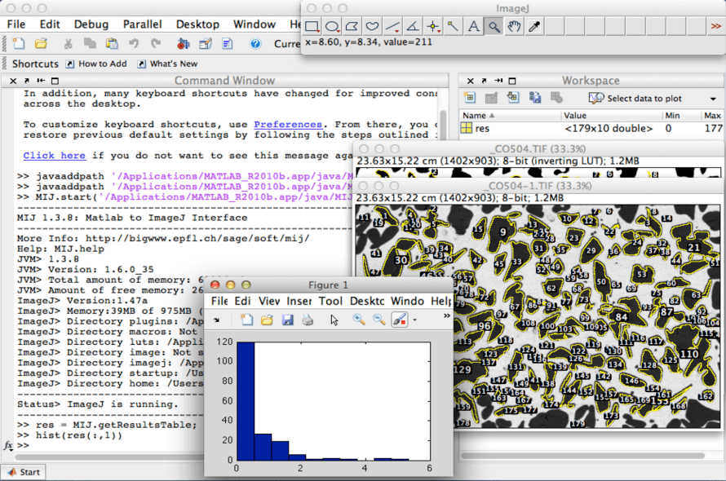Choose the Freehand selection tool in ImageJ
This screenshot has width=726, height=481.
tap(372, 27)
